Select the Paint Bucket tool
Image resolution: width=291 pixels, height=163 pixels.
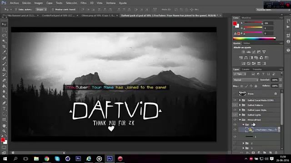pos(4,86)
